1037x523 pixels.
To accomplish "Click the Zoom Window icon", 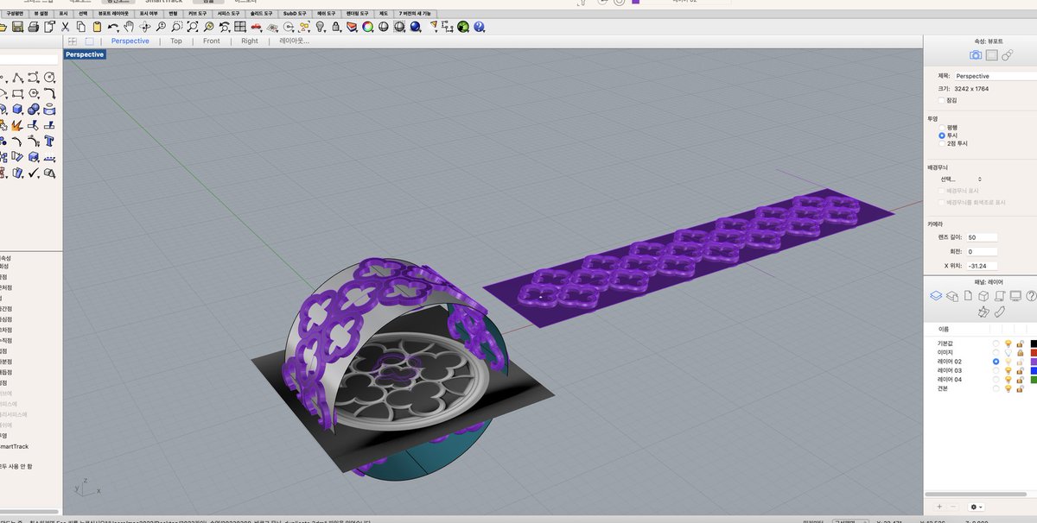I will pyautogui.click(x=176, y=27).
